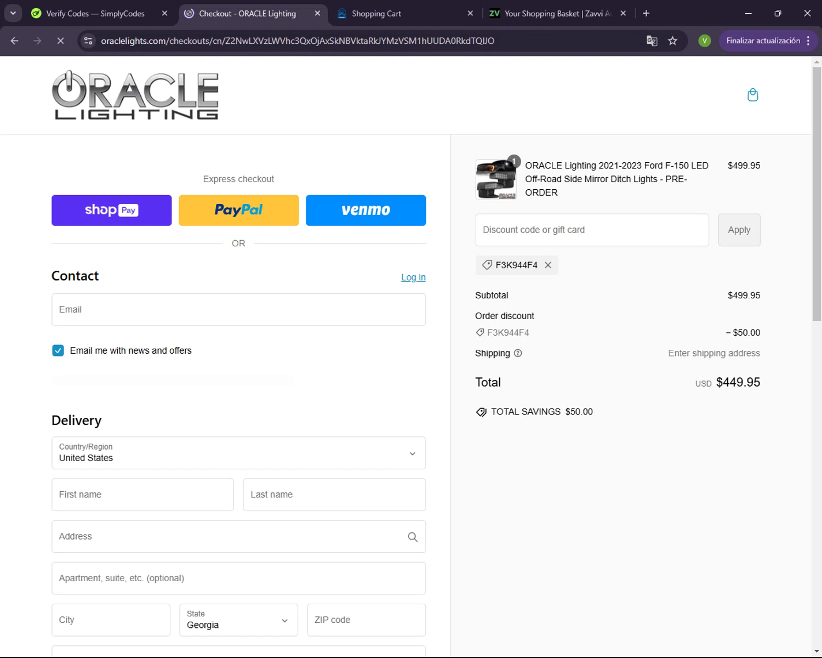Click the total amount $449.95
Screen dimensions: 822x658
coord(738,382)
